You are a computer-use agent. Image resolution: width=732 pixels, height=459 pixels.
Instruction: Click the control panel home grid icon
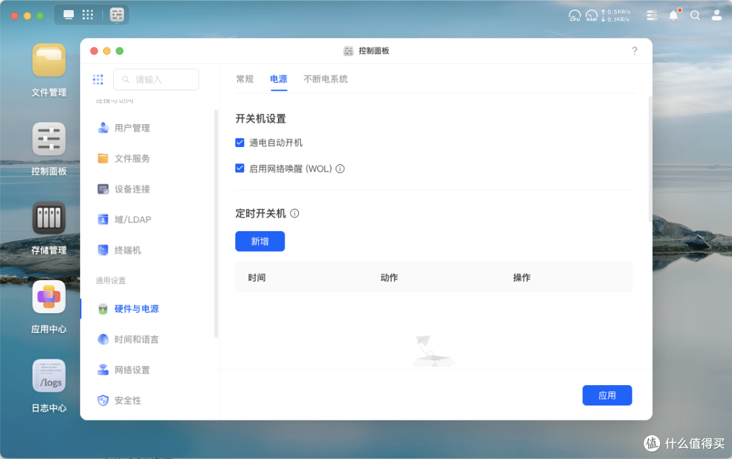pos(98,79)
